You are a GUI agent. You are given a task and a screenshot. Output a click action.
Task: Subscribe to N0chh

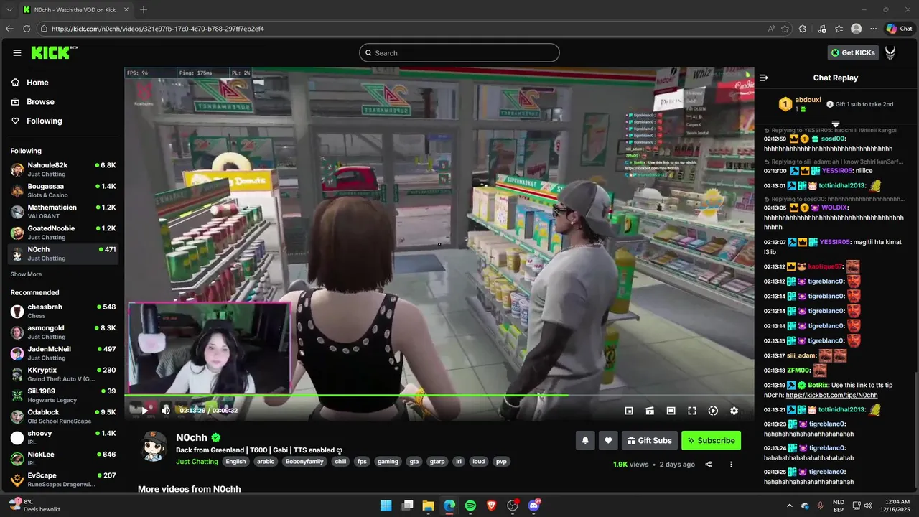click(711, 440)
